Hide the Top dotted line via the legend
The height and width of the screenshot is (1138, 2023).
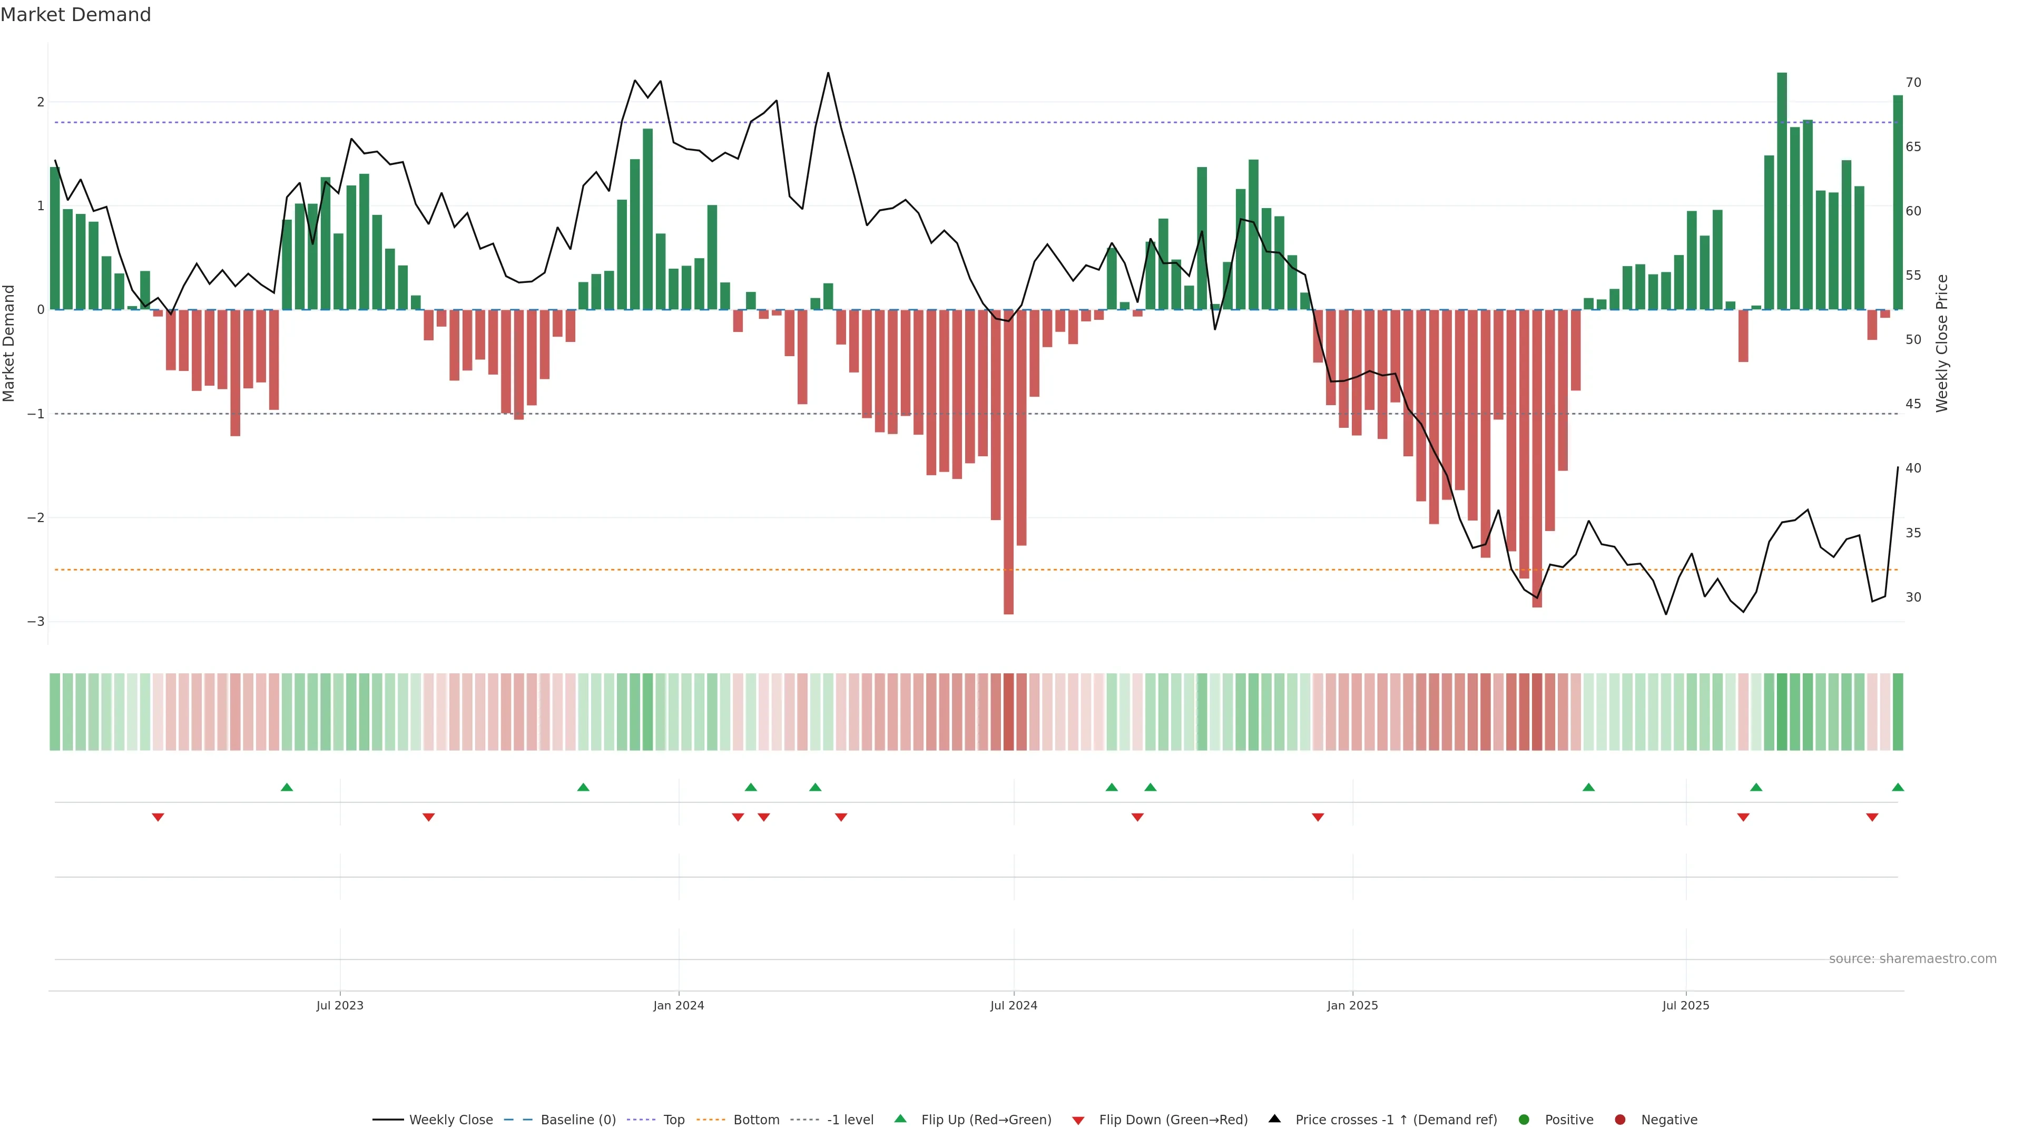[673, 1119]
